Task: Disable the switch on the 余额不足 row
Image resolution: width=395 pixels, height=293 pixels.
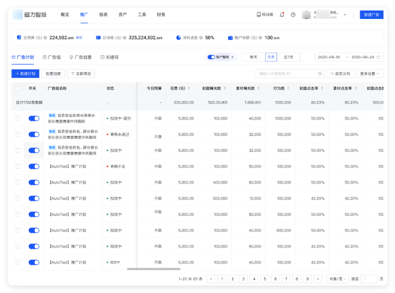Action: (x=34, y=166)
